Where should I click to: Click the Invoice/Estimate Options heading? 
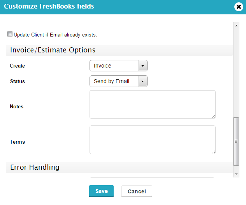coord(53,50)
